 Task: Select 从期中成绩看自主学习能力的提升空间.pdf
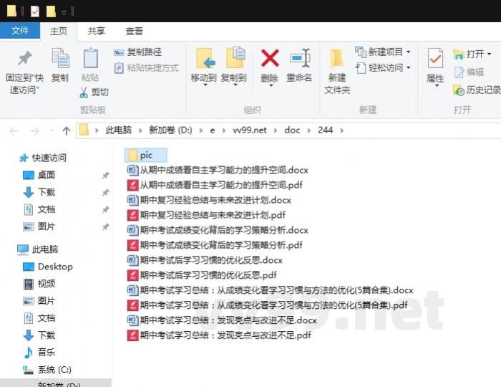pos(215,185)
